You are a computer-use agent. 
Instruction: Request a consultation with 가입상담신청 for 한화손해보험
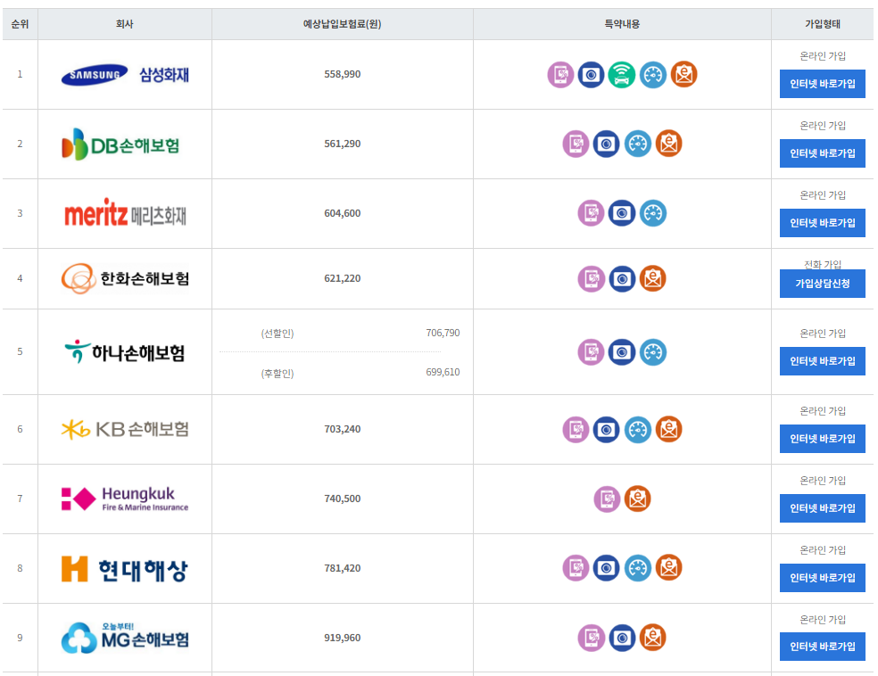point(823,284)
